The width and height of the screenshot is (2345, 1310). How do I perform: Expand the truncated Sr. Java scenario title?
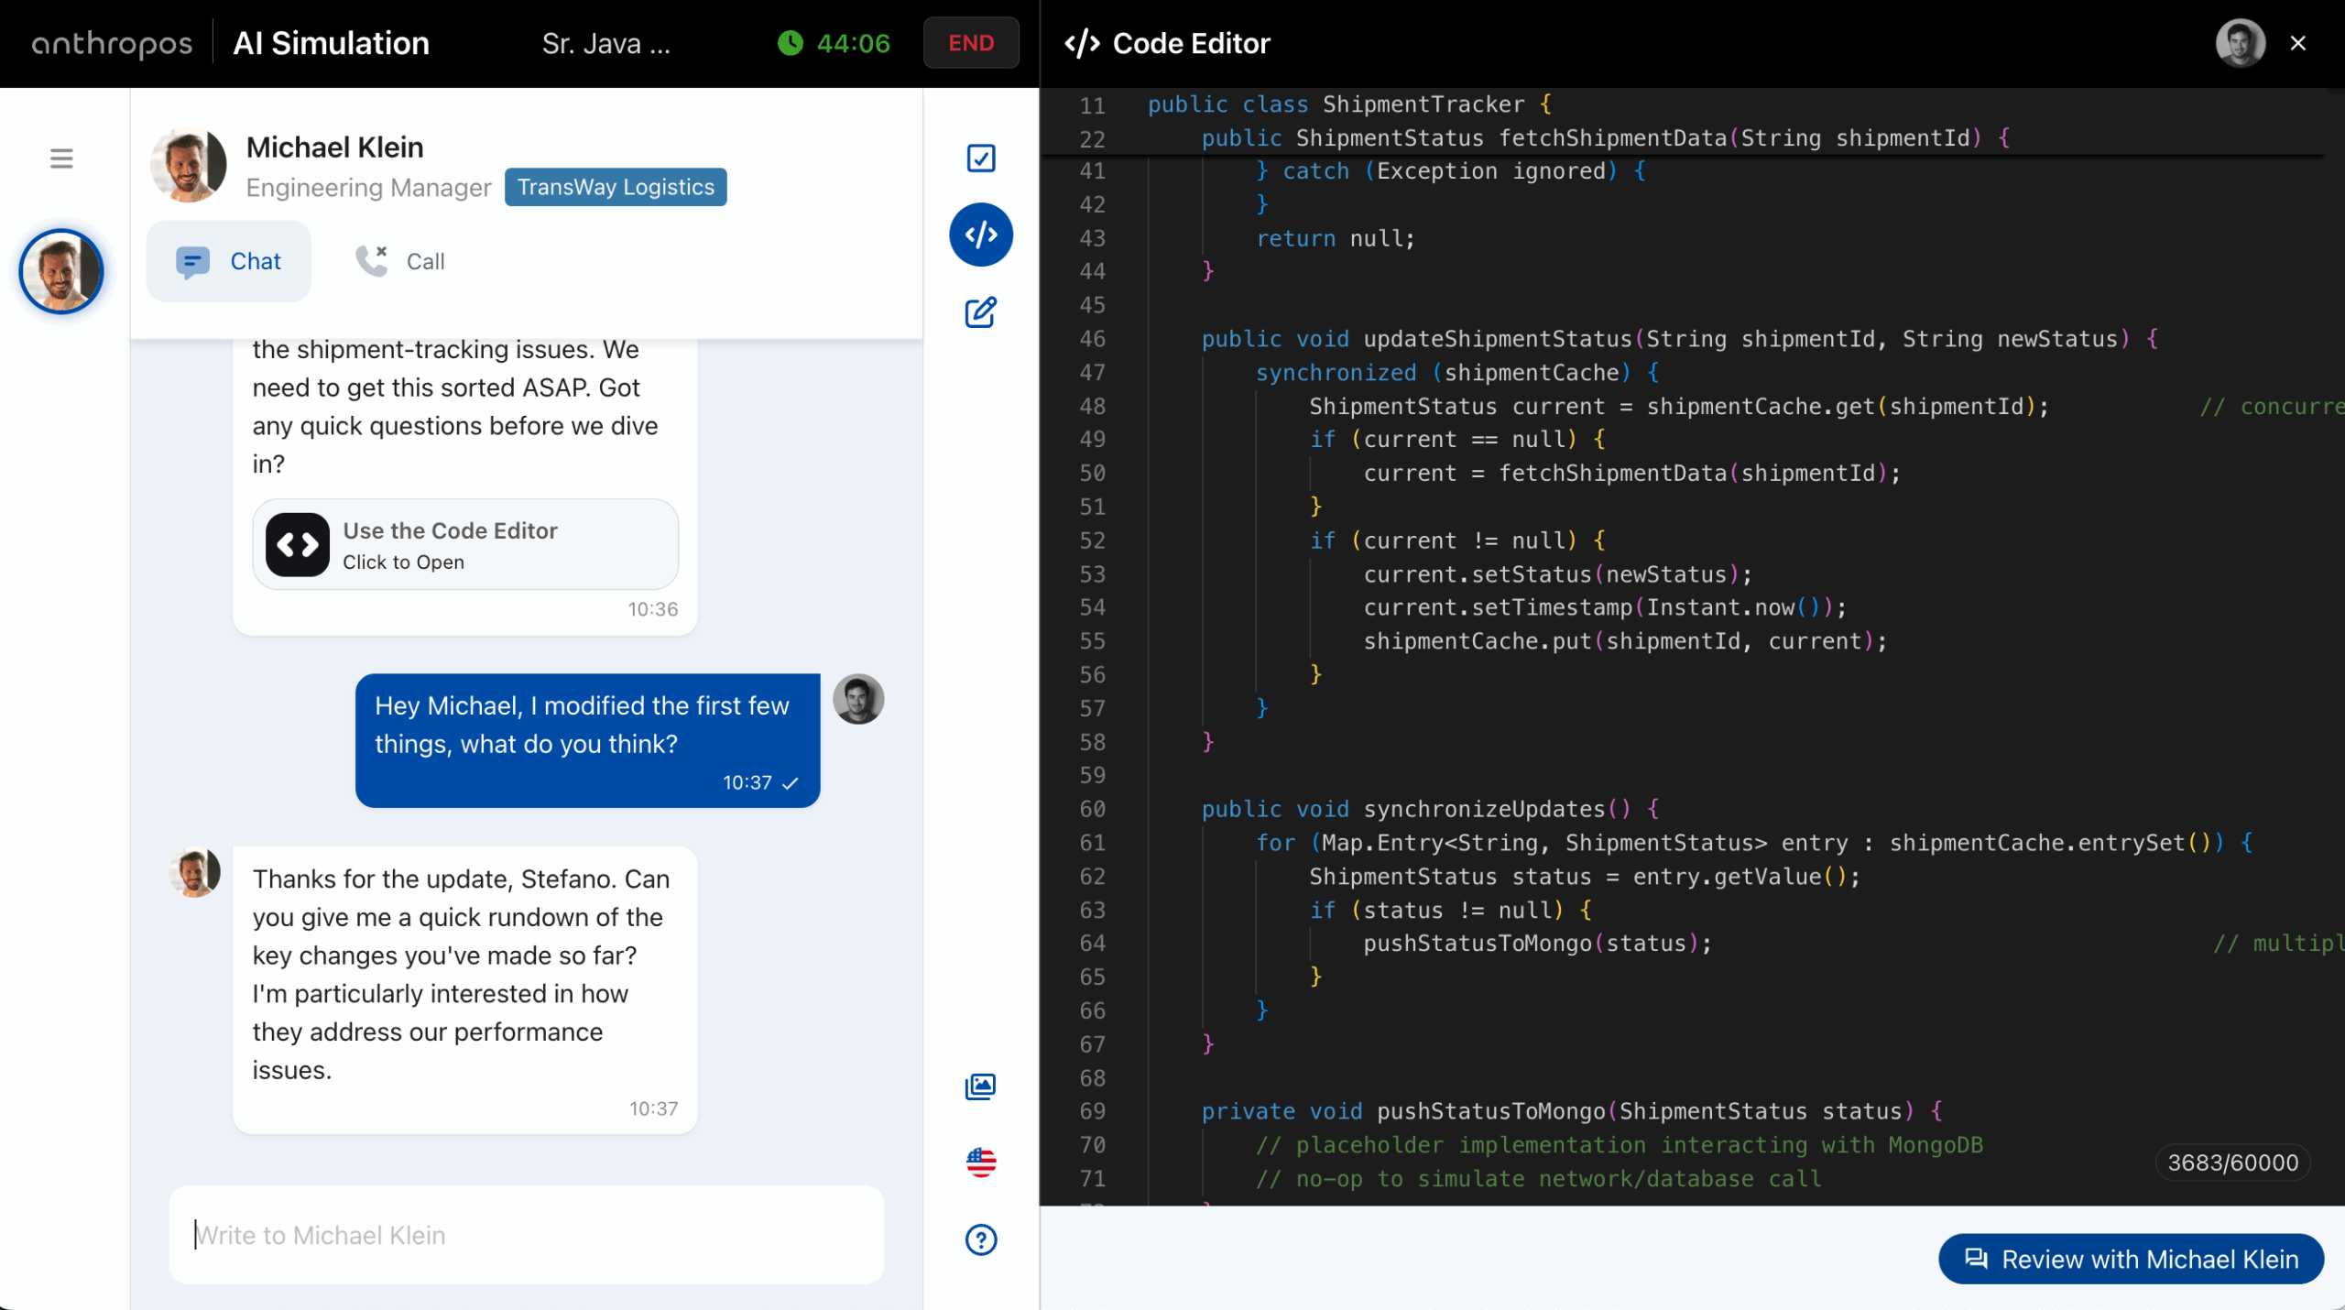[605, 43]
